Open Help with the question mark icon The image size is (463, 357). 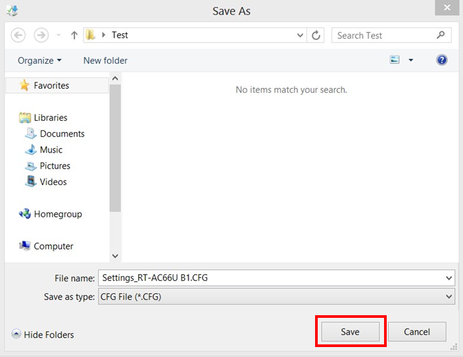[x=442, y=60]
